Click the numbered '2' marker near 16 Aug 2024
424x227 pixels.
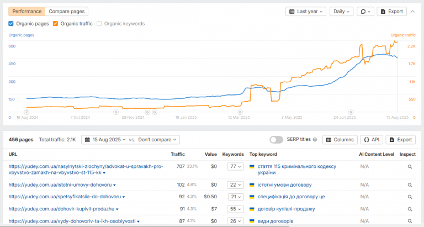tap(26, 112)
